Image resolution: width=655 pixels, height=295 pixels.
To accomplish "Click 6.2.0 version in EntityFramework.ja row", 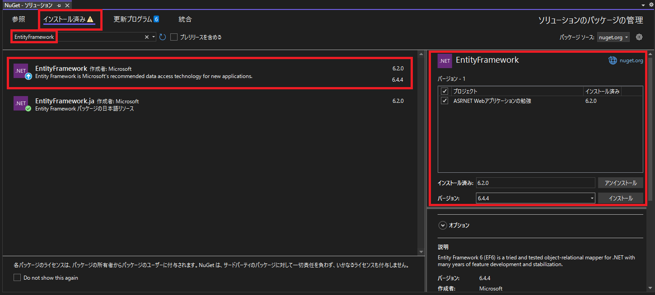I will coord(398,101).
